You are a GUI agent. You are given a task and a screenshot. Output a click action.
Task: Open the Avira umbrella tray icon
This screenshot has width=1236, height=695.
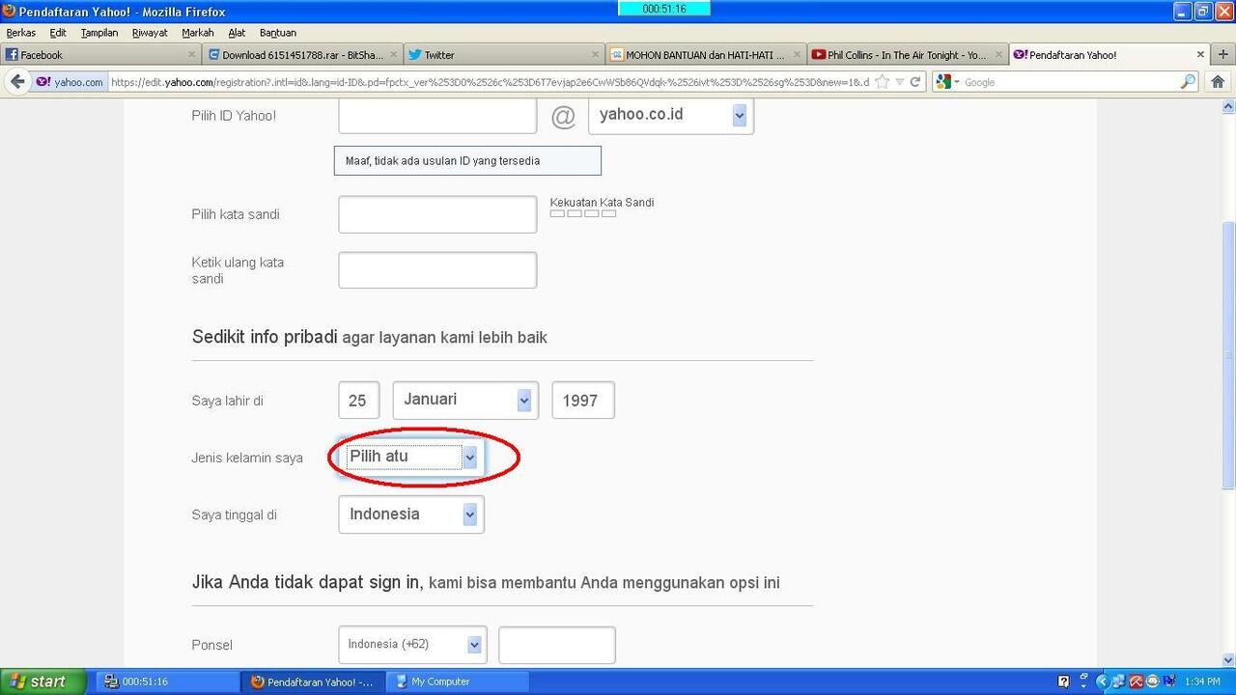[1136, 681]
